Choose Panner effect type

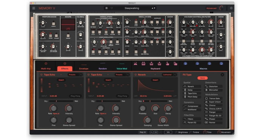coord(213,123)
